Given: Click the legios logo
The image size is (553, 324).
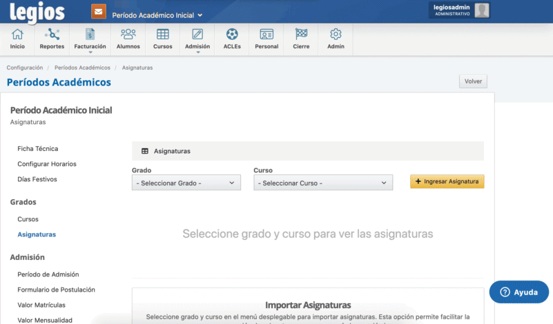Looking at the screenshot, I should click(x=37, y=12).
